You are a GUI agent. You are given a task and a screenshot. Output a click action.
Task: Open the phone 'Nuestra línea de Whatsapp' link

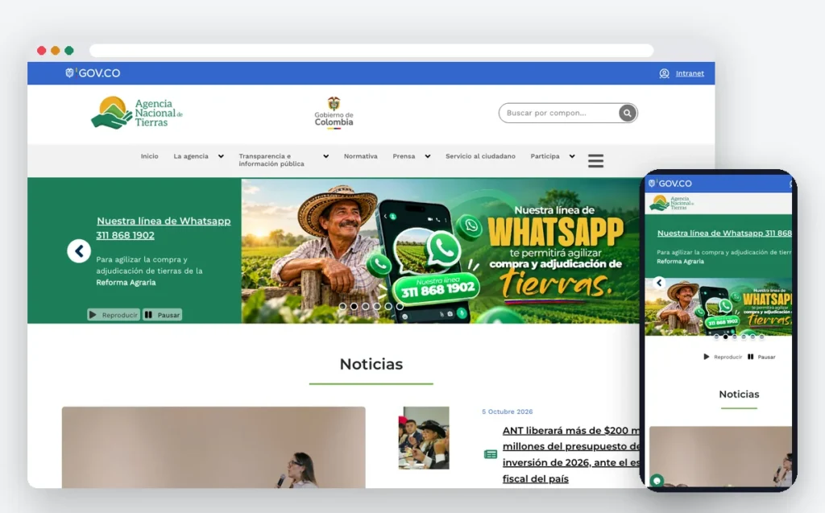pyautogui.click(x=724, y=233)
